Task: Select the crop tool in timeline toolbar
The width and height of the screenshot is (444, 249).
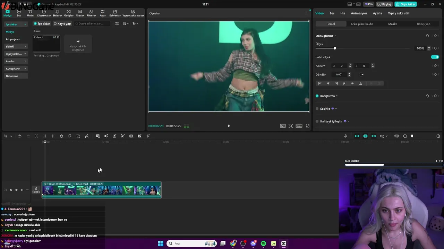Action: (78, 136)
